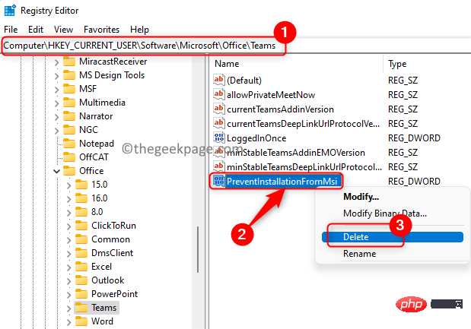This screenshot has width=471, height=329.
Task: Select the Excel key label
Action: [x=101, y=267]
